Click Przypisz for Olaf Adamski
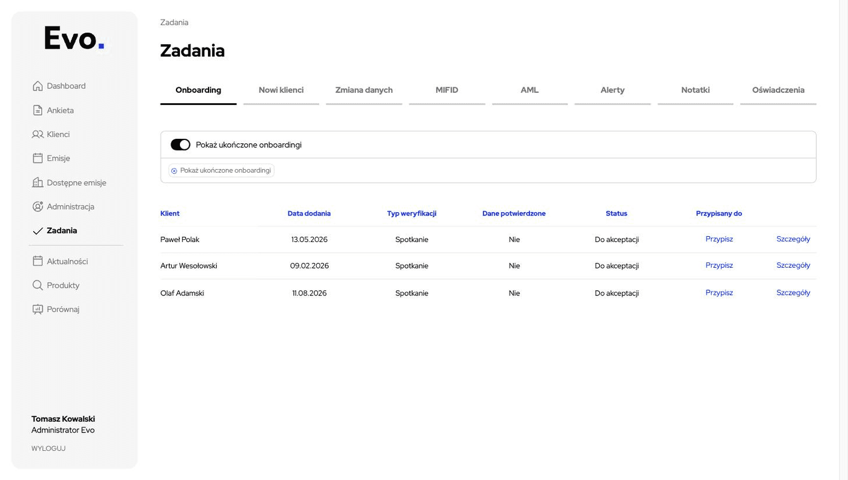Screen dimensions: 848x480 (719, 292)
